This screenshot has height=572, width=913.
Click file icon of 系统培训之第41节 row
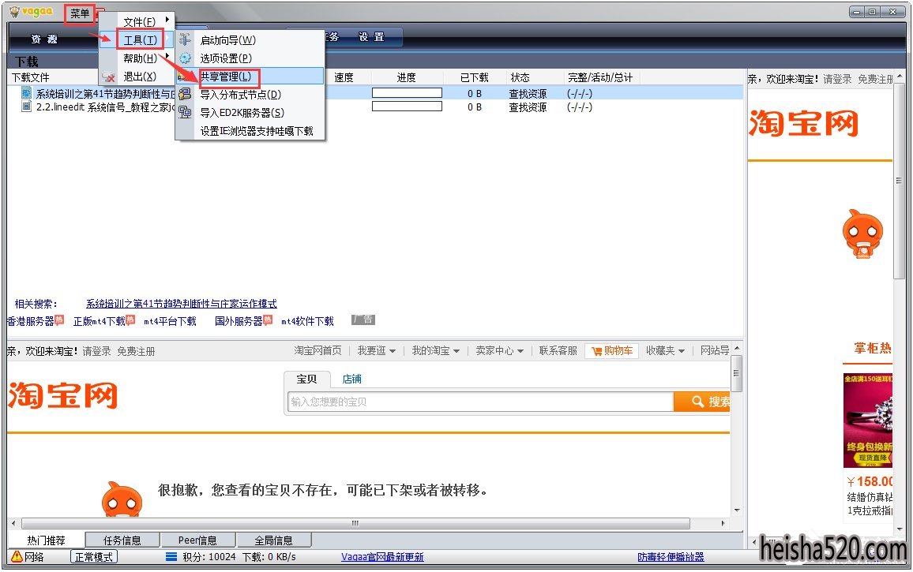26,92
